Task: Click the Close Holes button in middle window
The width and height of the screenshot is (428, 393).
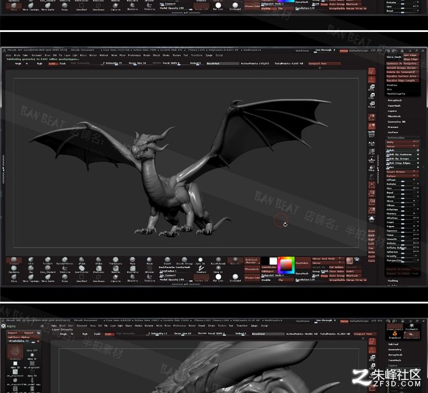Action: point(337,272)
